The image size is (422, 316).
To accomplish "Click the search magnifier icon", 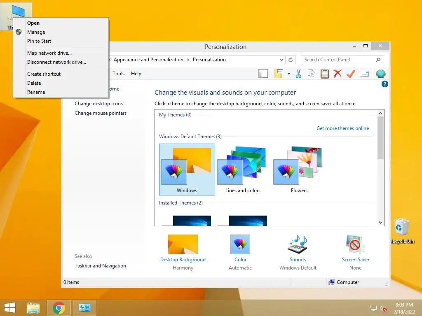I will pyautogui.click(x=378, y=60).
